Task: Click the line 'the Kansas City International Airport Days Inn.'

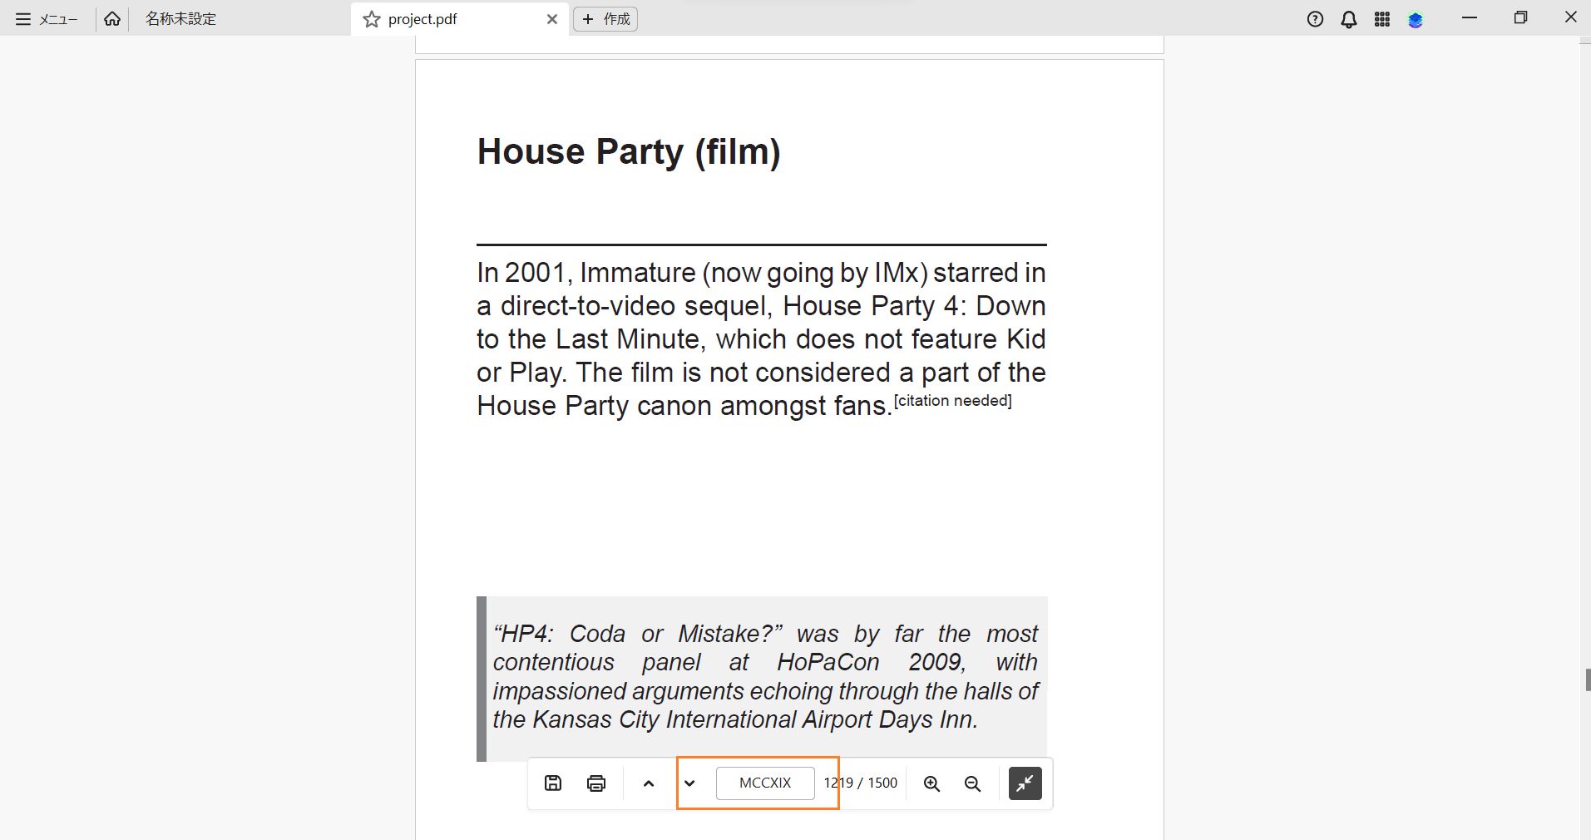Action: tap(735, 719)
